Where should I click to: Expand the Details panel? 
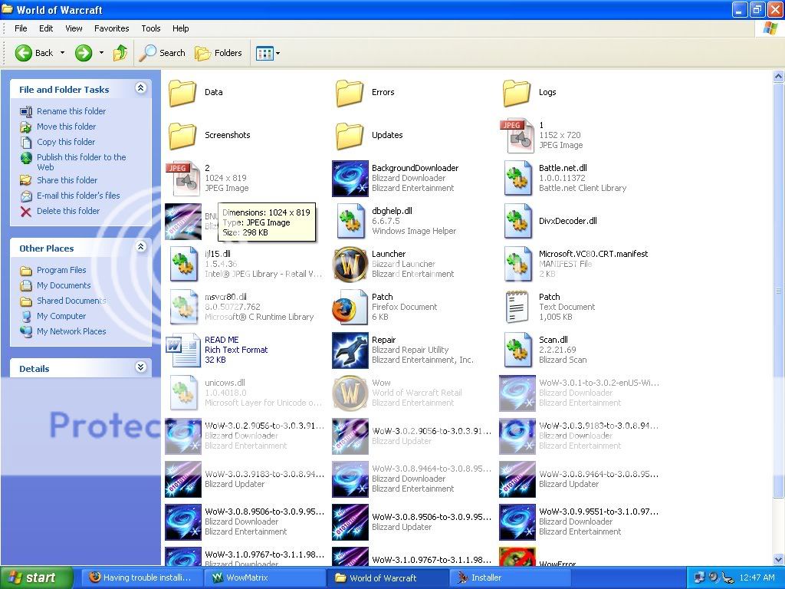(140, 368)
